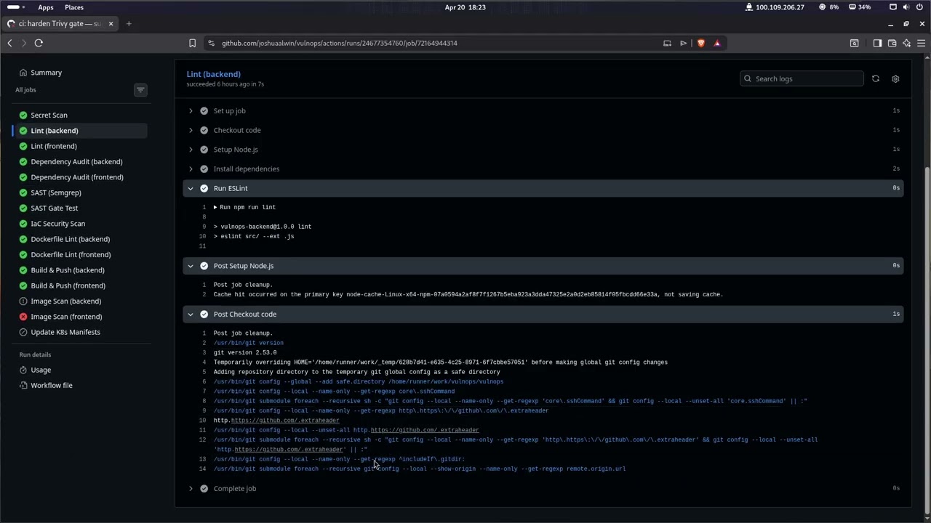Go back using browser back arrow

(9, 43)
